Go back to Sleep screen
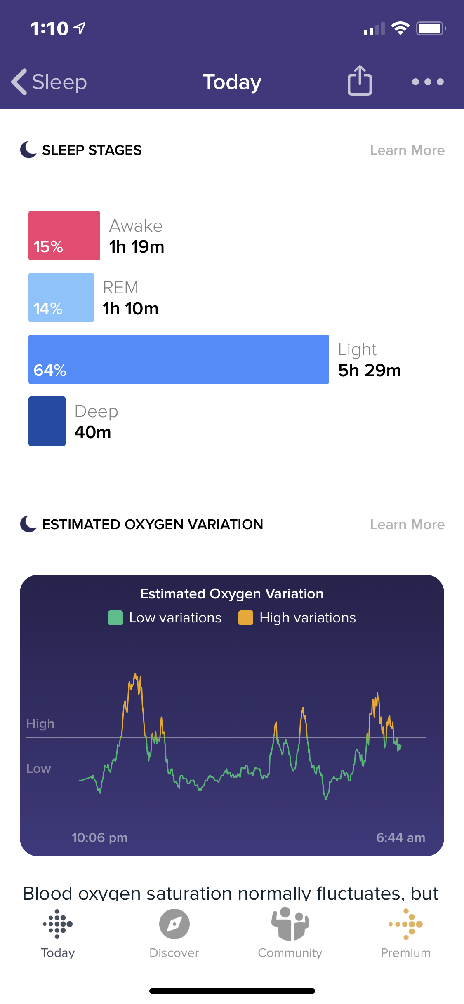 pos(49,82)
